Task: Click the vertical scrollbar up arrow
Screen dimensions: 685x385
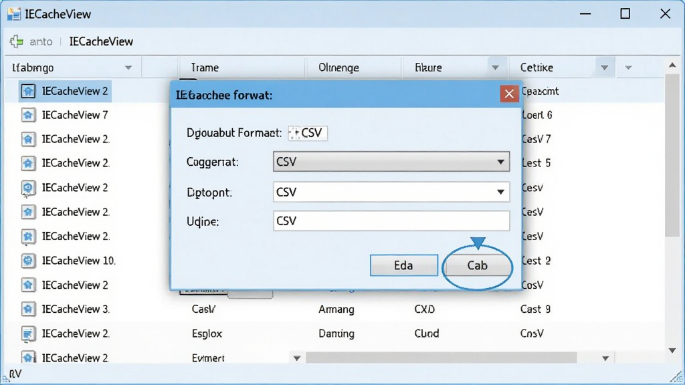Action: (x=672, y=66)
